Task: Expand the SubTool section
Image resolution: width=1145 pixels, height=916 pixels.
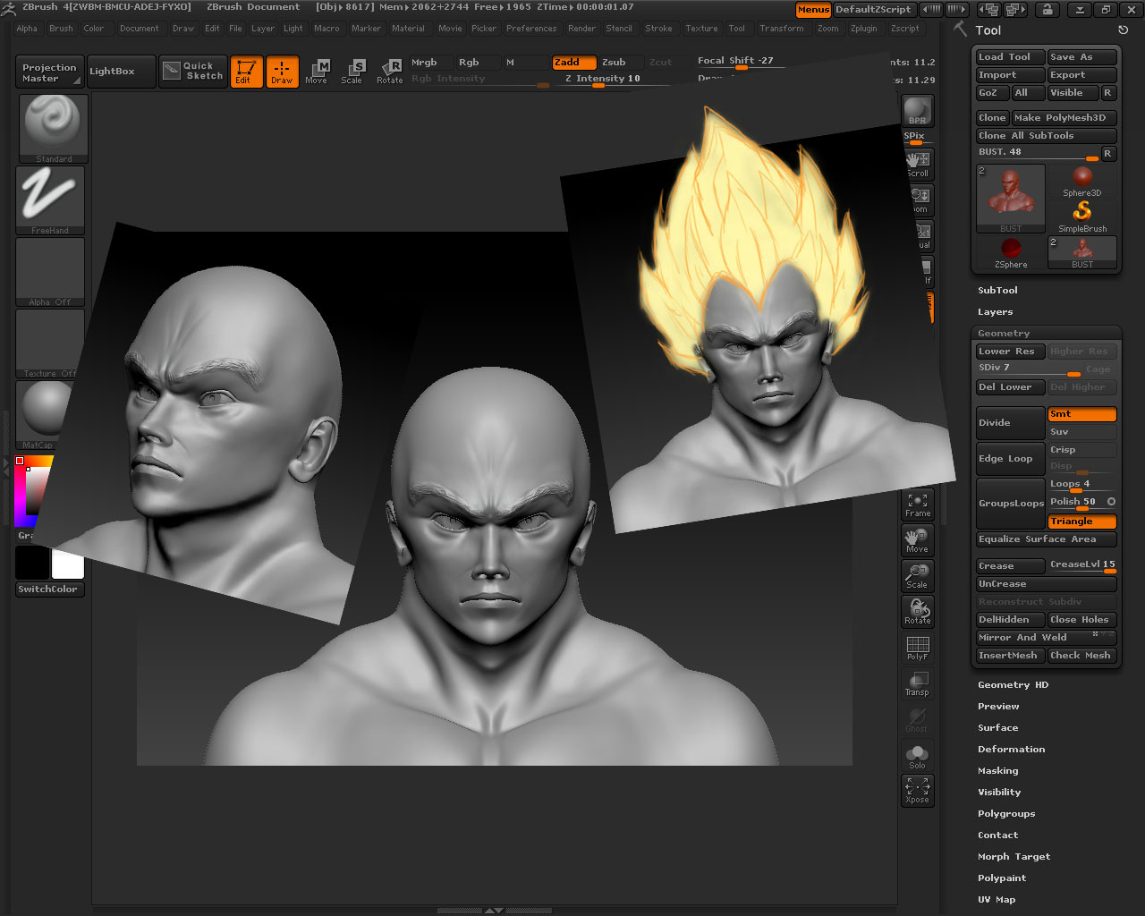Action: point(997,291)
